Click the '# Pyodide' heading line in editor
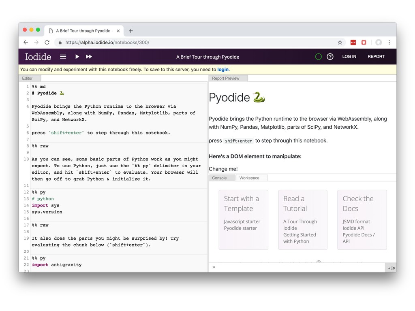This screenshot has width=415, height=311. point(48,93)
